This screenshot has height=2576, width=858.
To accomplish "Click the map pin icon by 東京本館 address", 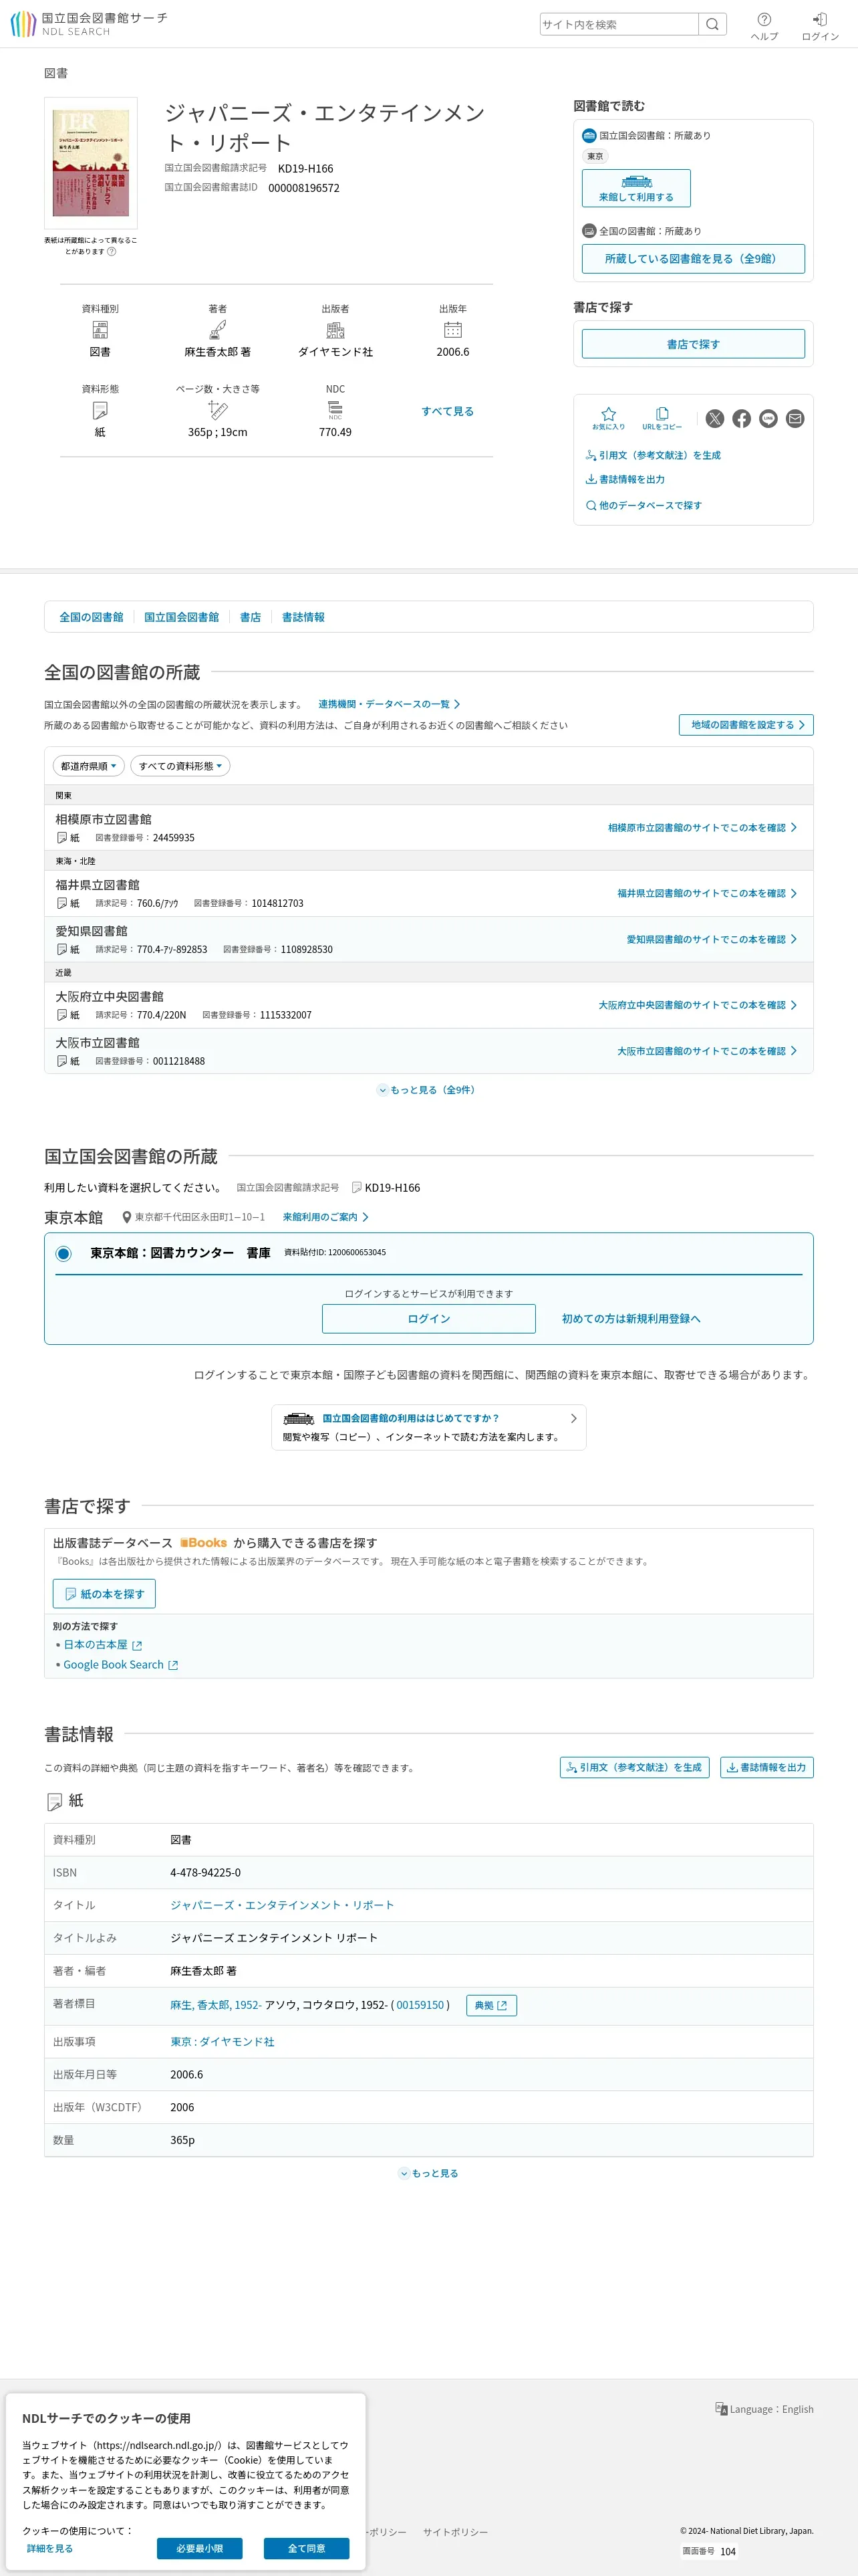I will (x=127, y=1217).
